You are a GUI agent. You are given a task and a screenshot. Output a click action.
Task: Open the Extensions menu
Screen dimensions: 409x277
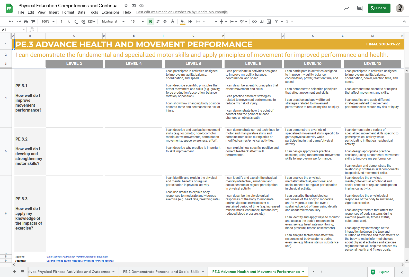point(110,12)
